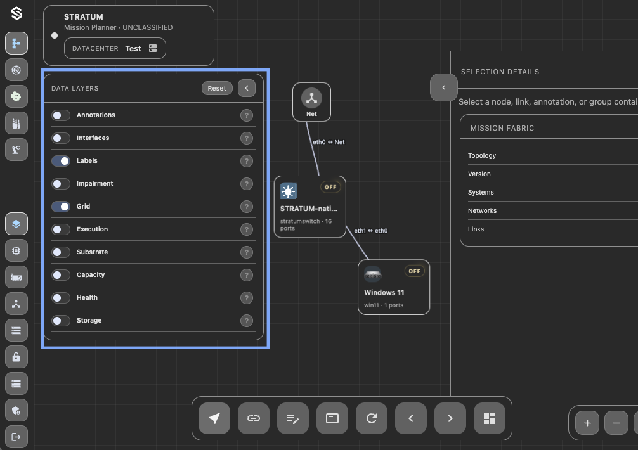Open the concentric target sidebar icon
This screenshot has width=638, height=450.
tap(16, 70)
